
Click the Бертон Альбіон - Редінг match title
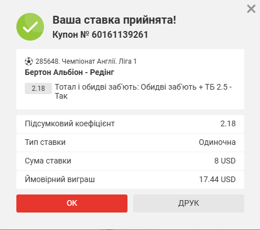click(x=69, y=72)
